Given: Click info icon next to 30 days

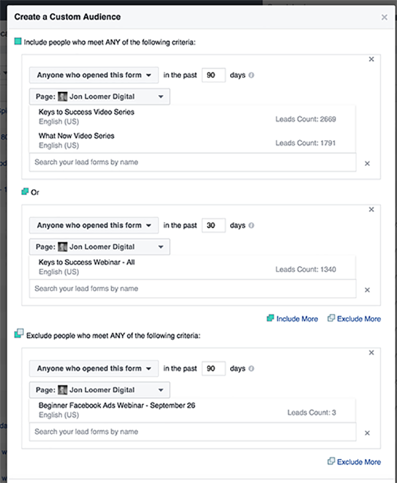Looking at the screenshot, I should [x=251, y=225].
